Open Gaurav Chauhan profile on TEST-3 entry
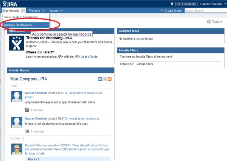Viewport: 227px width, 161px height. point(36,119)
